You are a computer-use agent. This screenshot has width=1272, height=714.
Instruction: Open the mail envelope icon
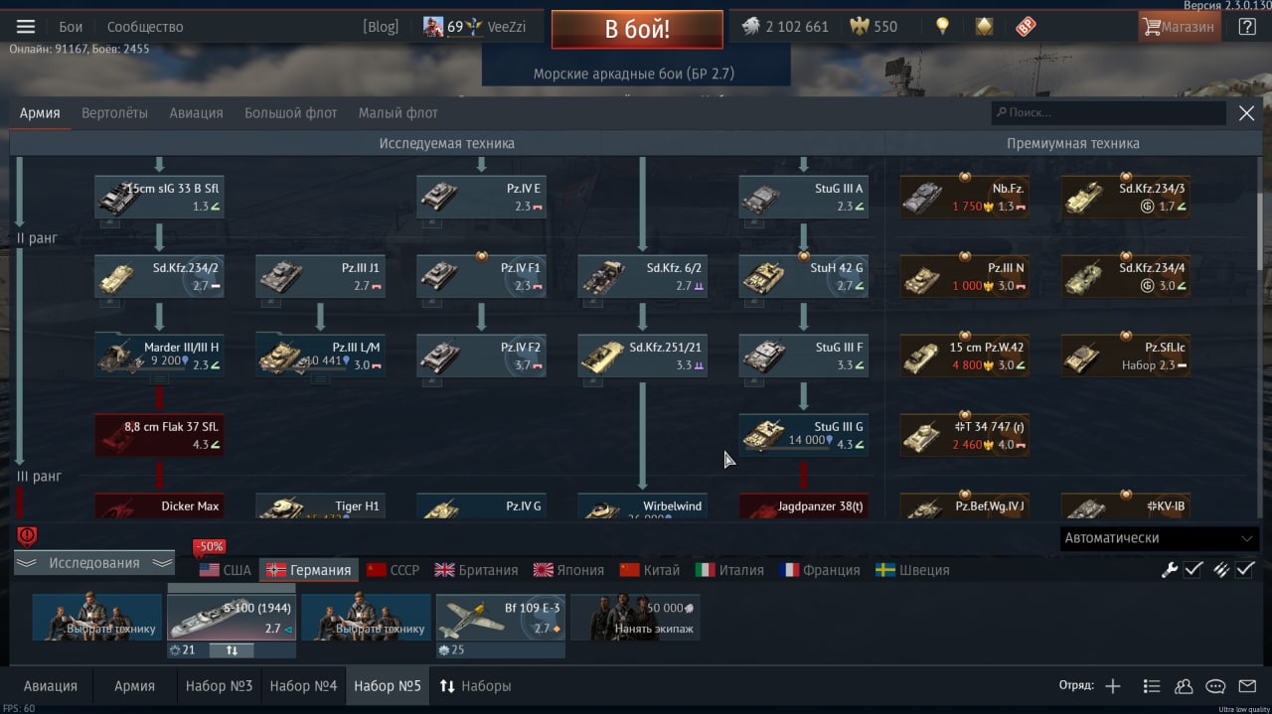click(x=1247, y=686)
